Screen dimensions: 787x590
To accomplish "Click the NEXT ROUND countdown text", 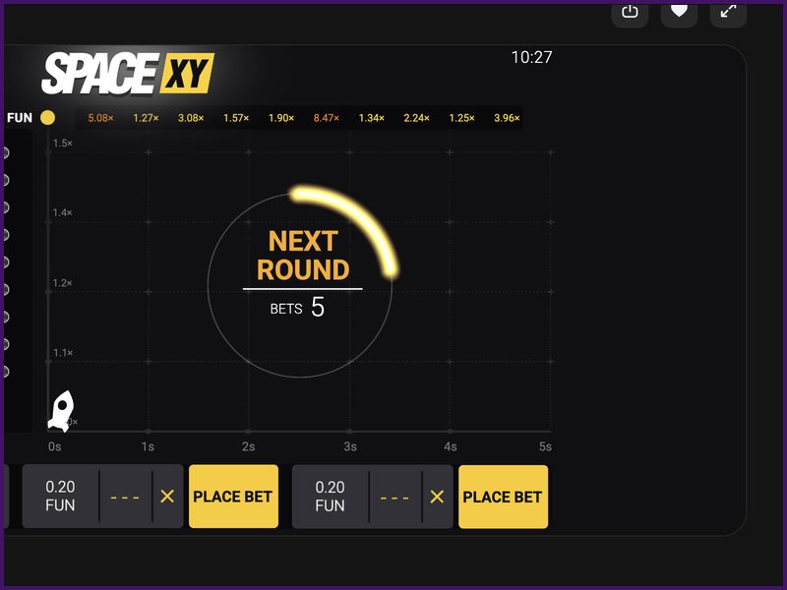I will 303,256.
